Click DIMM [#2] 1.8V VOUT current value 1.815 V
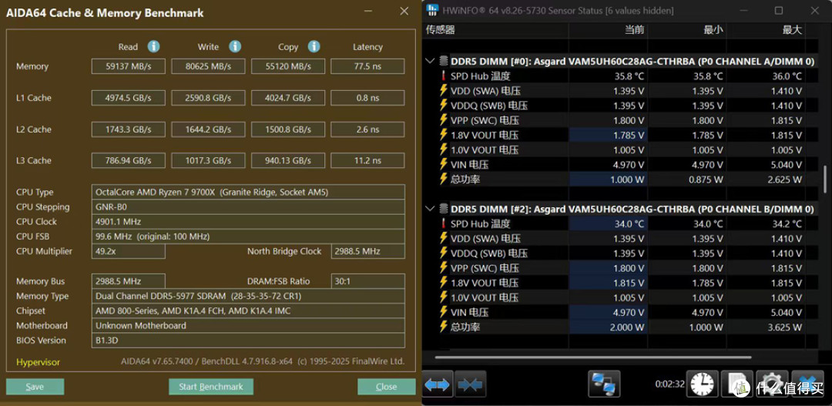This screenshot has width=832, height=406. (x=629, y=283)
